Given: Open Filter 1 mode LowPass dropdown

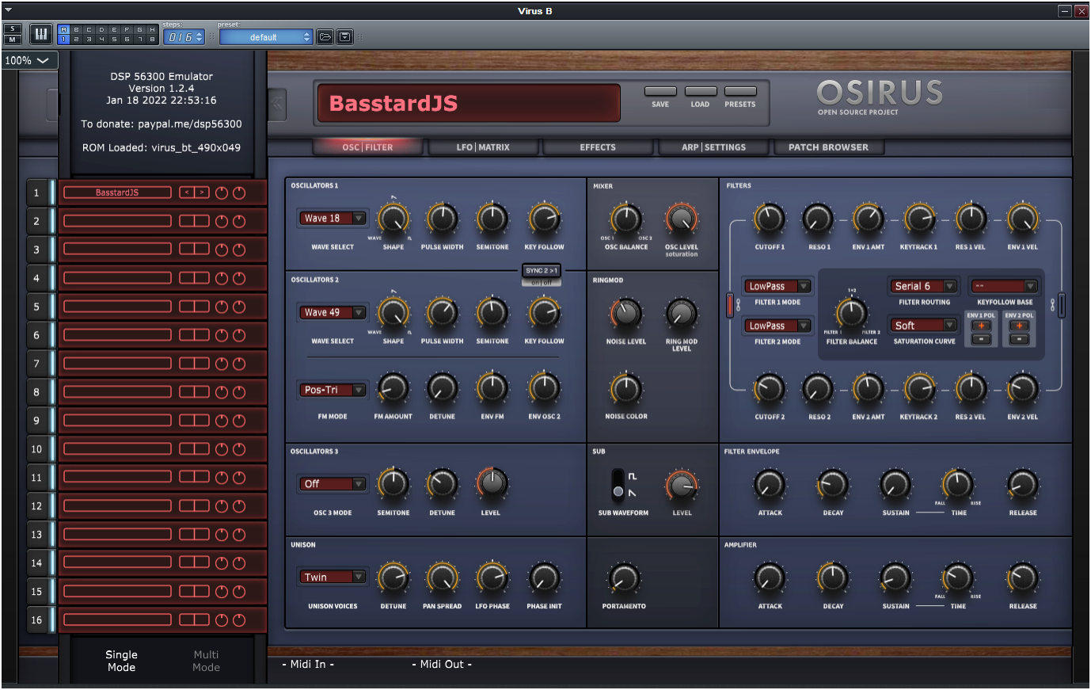Looking at the screenshot, I should pyautogui.click(x=777, y=286).
